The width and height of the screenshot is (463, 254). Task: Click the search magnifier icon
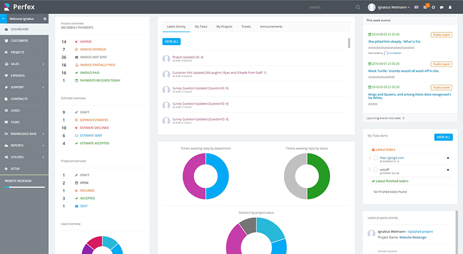(x=358, y=7)
